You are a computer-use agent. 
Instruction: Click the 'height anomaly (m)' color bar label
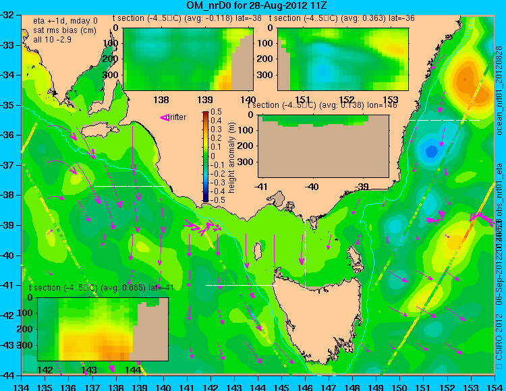(231, 158)
